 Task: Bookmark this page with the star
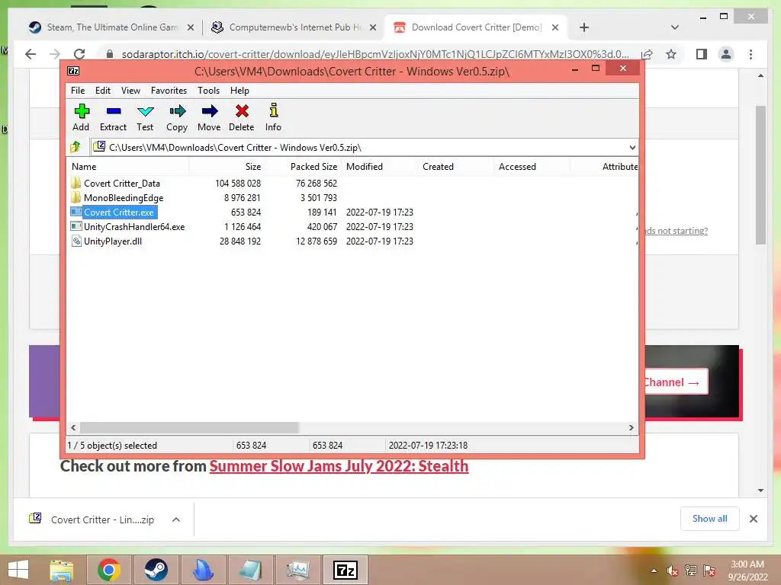tap(671, 54)
